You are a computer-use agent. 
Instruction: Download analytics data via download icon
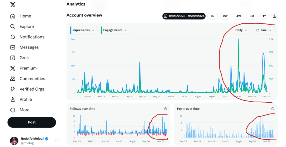click(274, 16)
